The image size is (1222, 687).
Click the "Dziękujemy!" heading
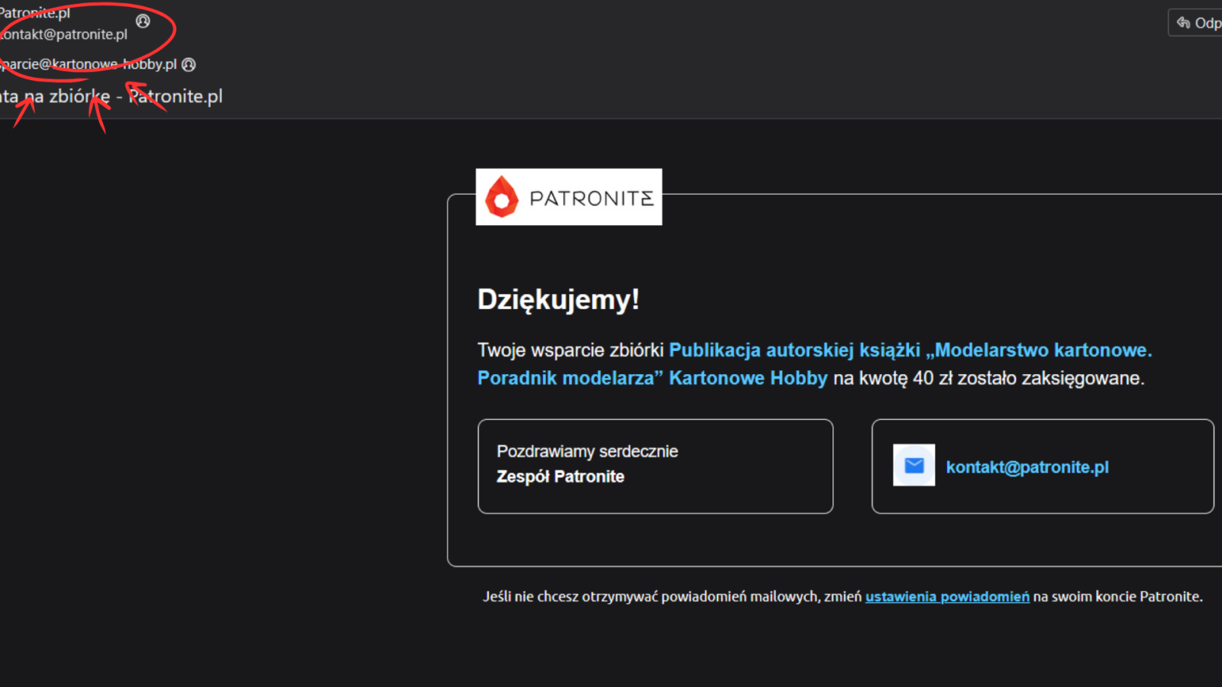[558, 299]
